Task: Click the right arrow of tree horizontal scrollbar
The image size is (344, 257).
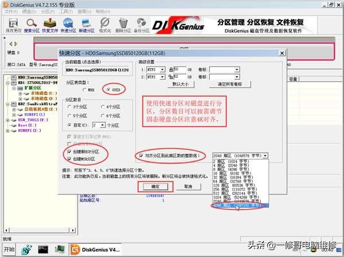Action: 73,230
